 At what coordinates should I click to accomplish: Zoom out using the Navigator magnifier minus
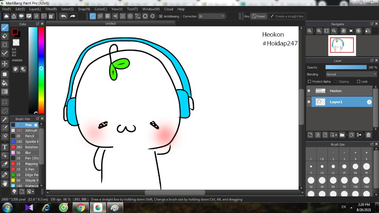[x=334, y=31]
